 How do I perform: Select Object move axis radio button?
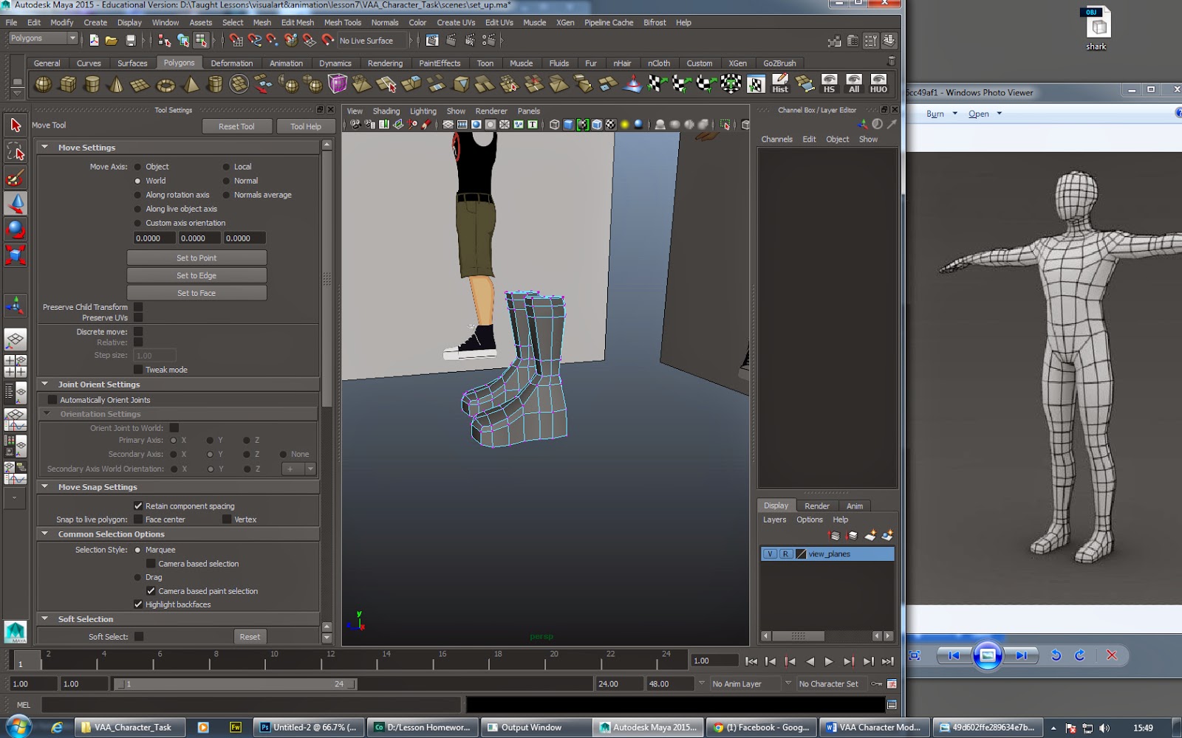click(137, 167)
